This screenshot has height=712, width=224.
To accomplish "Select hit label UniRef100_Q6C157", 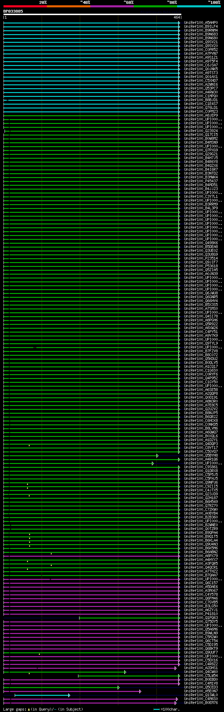I will point(201,583).
